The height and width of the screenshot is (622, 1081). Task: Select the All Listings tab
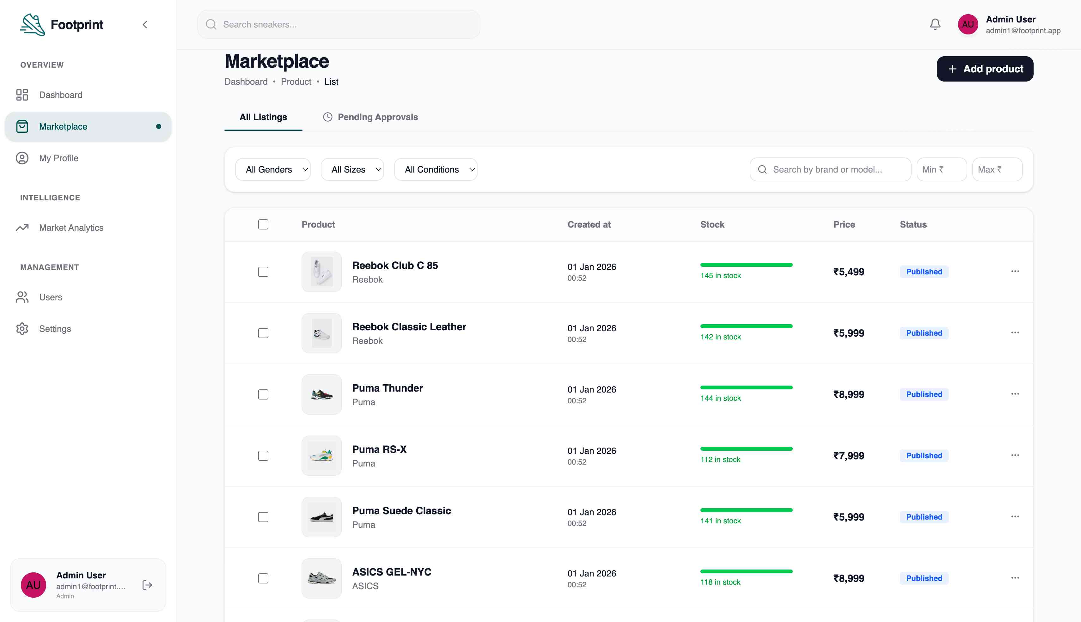(263, 117)
